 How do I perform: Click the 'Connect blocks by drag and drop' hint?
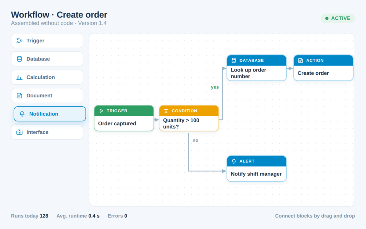point(315,216)
